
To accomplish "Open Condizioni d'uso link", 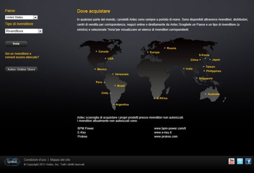I will coord(35,160).
